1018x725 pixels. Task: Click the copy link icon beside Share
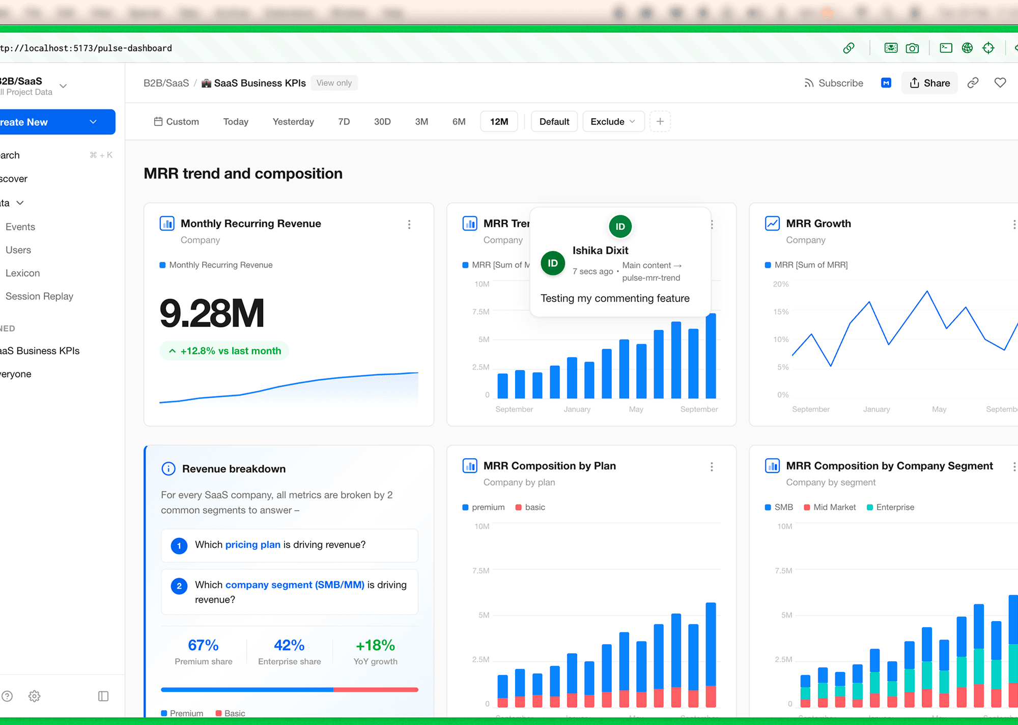pos(973,83)
